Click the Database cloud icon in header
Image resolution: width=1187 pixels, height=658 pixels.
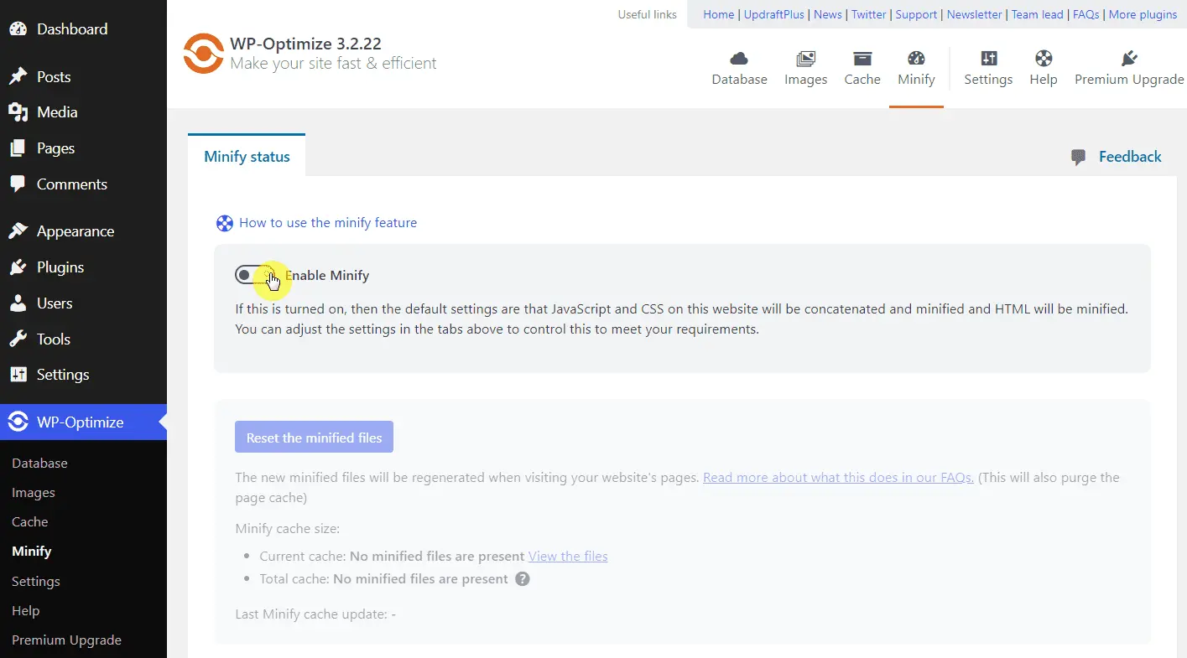pos(739,58)
